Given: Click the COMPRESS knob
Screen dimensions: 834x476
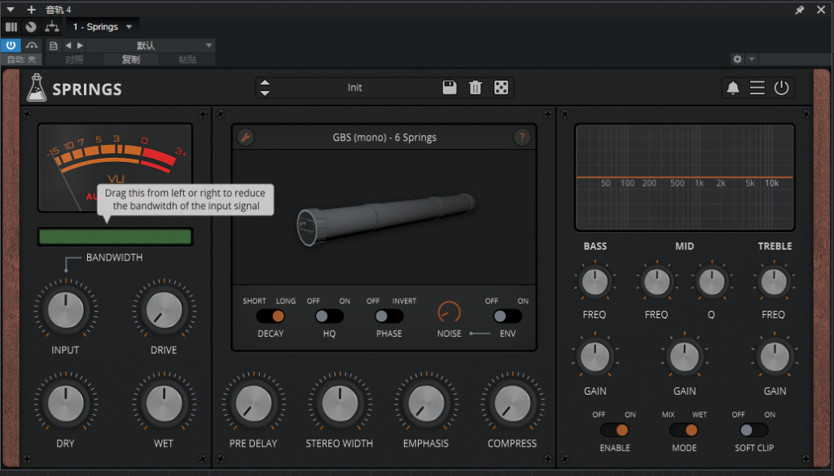Looking at the screenshot, I should point(513,404).
